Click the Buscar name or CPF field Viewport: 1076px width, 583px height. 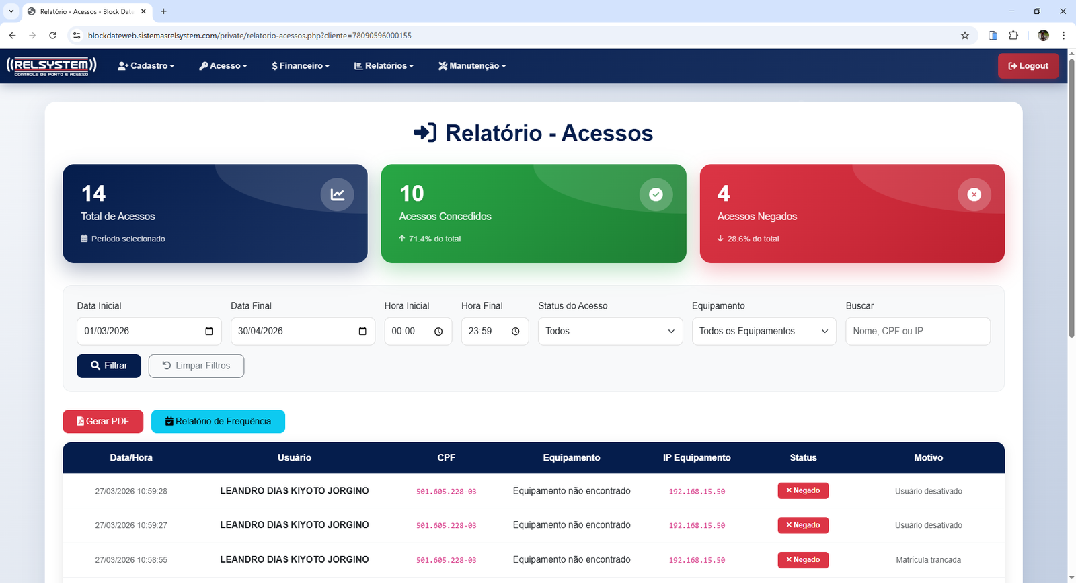click(x=917, y=332)
